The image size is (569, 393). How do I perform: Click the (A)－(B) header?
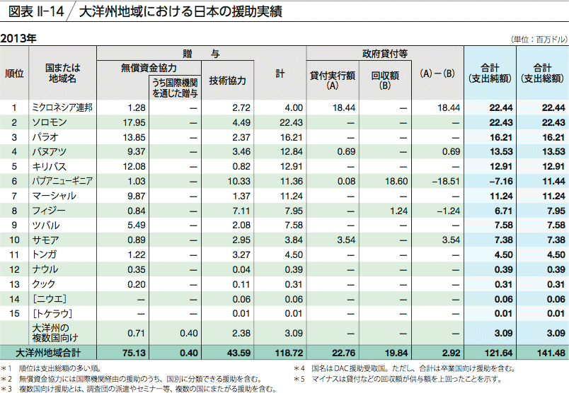437,74
